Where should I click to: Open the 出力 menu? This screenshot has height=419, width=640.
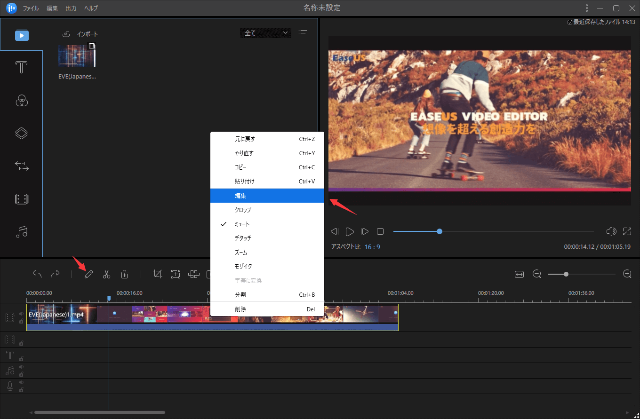(71, 8)
